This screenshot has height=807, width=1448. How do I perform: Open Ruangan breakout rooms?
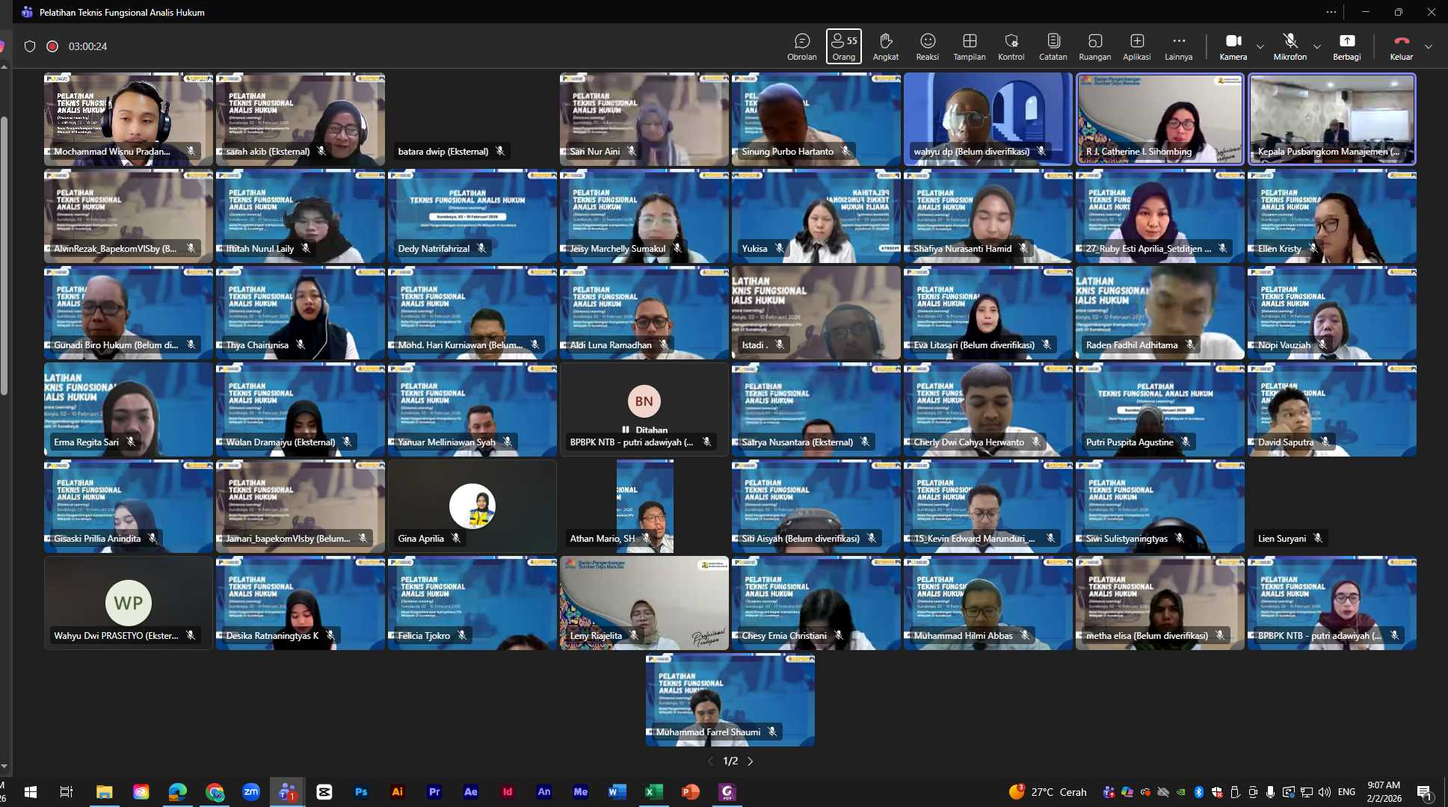pyautogui.click(x=1094, y=46)
